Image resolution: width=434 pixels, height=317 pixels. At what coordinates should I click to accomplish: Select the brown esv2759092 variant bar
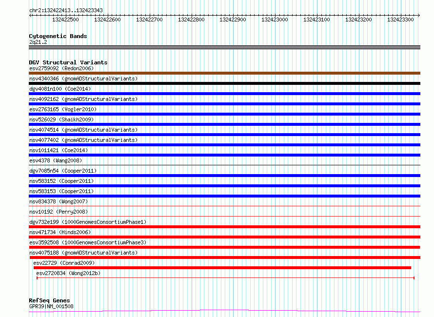pos(224,73)
